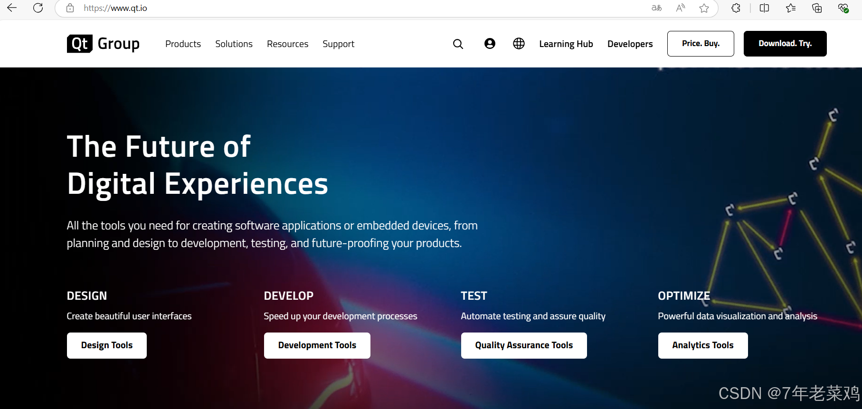
Task: Open the favorites list icon
Action: coord(791,8)
